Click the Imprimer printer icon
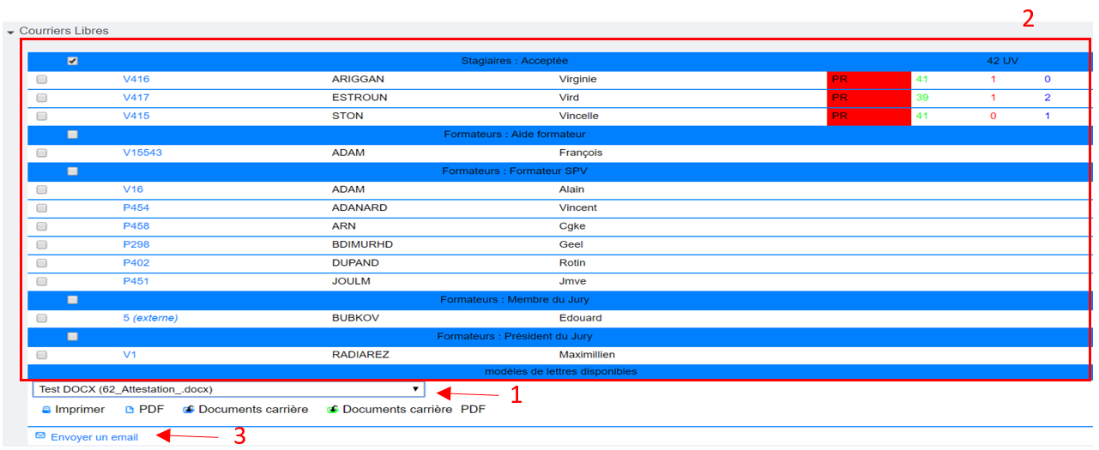This screenshot has height=450, width=1099. (46, 410)
